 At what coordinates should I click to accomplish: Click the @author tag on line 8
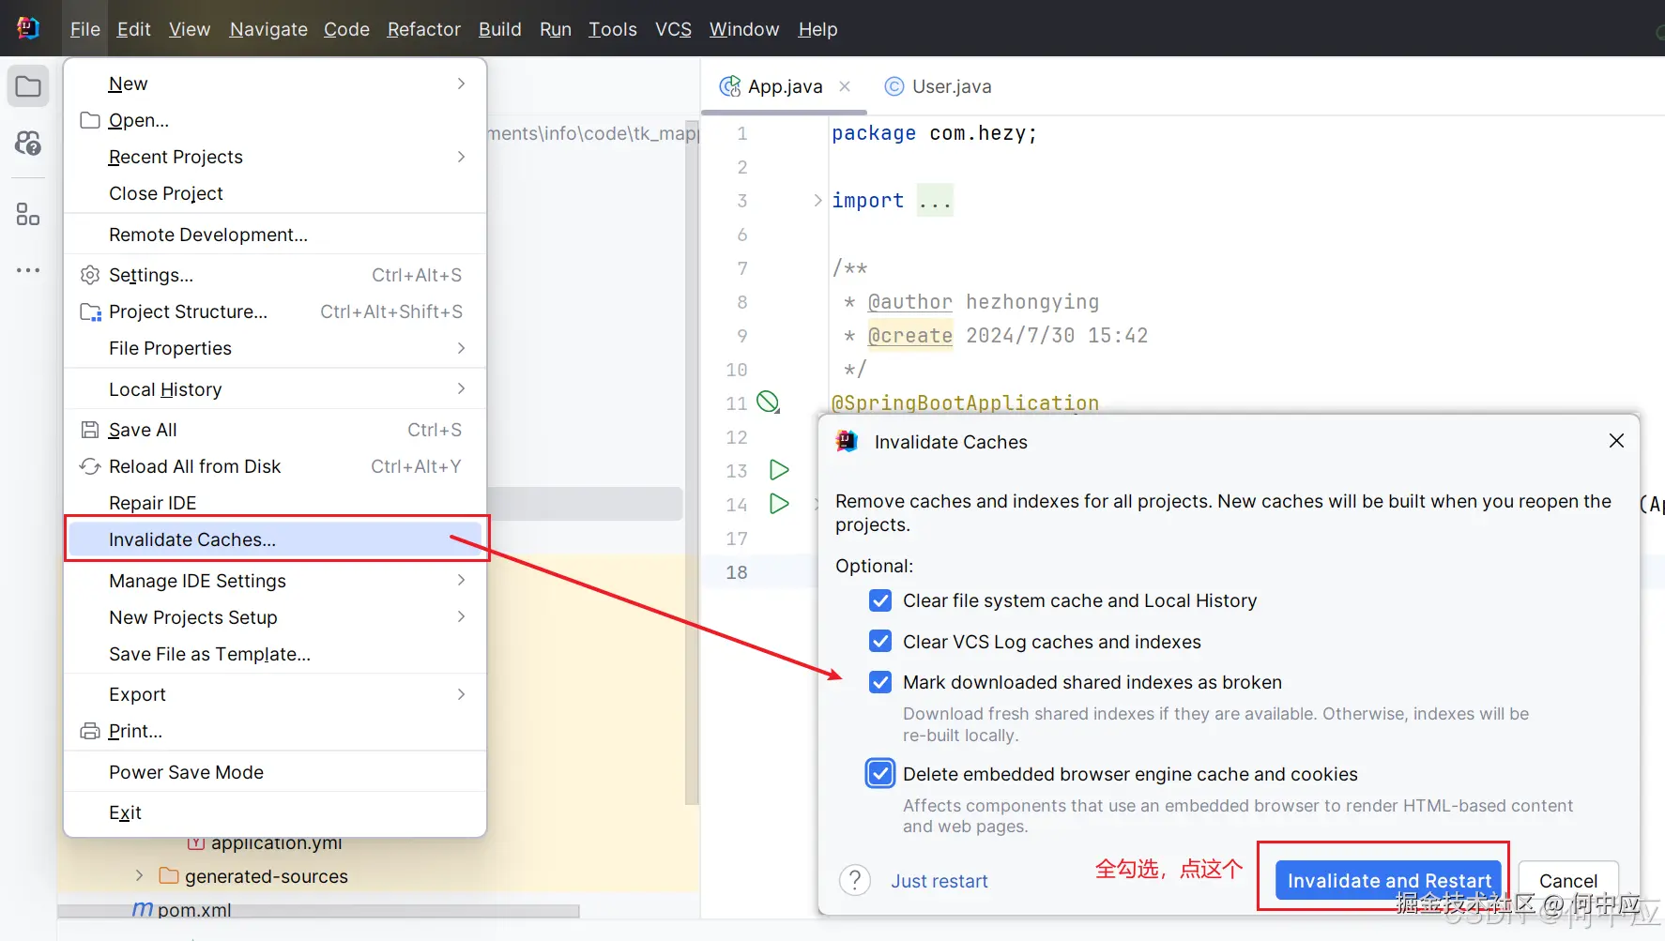point(909,302)
